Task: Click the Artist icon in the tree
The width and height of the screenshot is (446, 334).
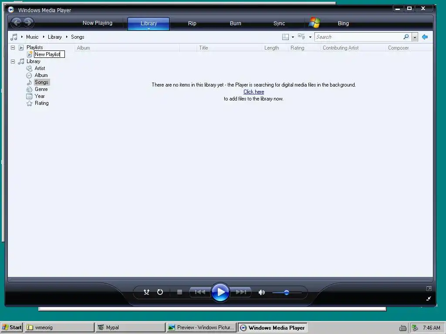Action: 29,68
